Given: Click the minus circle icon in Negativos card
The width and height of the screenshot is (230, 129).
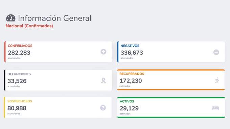Looking at the screenshot, I should [216, 52].
